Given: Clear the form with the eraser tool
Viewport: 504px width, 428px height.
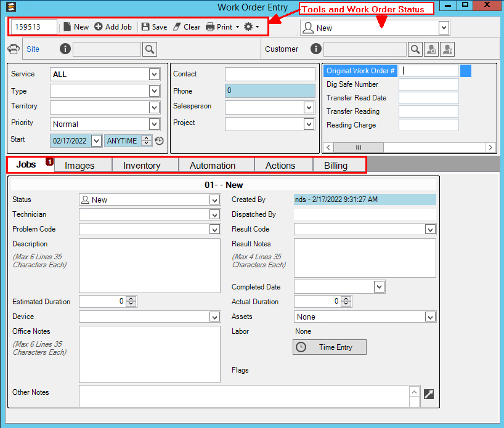Looking at the screenshot, I should point(186,27).
